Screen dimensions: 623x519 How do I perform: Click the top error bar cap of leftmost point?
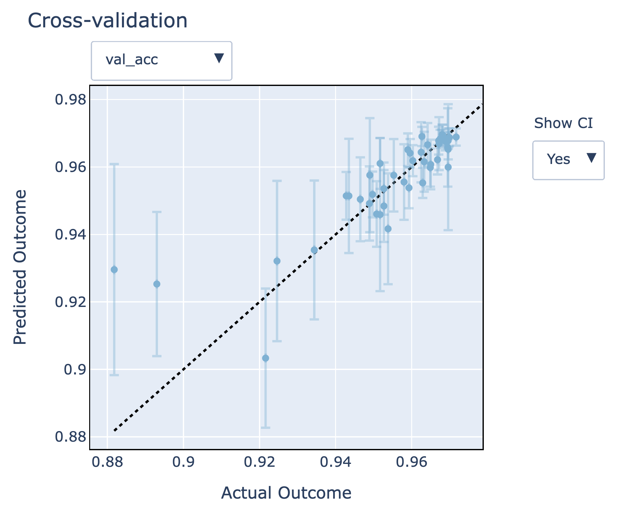point(114,164)
